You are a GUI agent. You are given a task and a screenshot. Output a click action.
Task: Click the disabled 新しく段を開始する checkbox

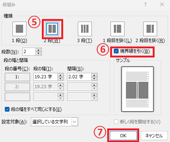tap(116, 122)
